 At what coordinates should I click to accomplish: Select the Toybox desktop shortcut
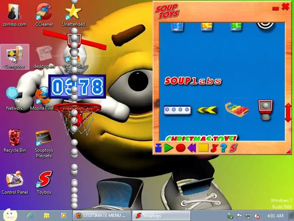point(44,183)
